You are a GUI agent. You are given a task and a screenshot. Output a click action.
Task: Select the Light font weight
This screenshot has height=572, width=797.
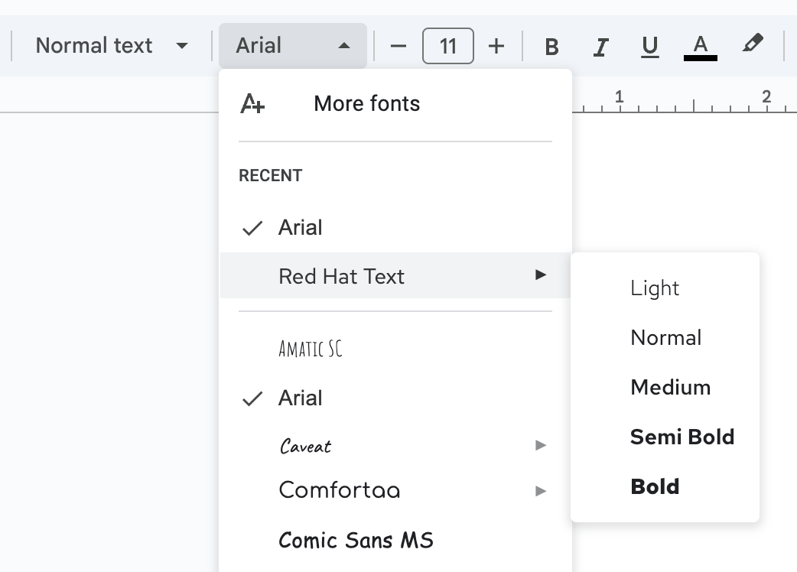pyautogui.click(x=665, y=288)
